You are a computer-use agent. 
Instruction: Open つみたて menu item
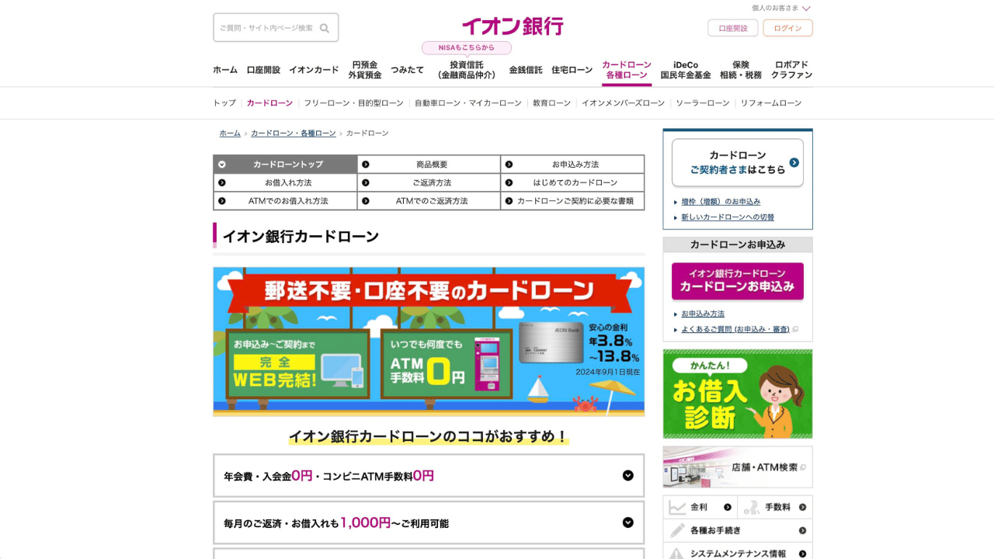pyautogui.click(x=408, y=70)
